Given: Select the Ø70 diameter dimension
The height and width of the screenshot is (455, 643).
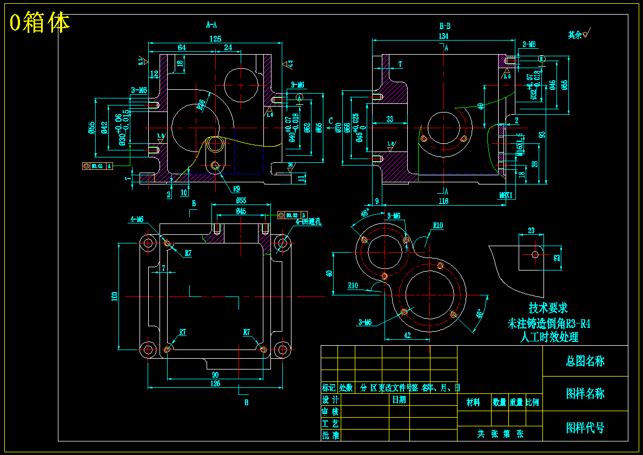Looking at the screenshot, I should 339,128.
